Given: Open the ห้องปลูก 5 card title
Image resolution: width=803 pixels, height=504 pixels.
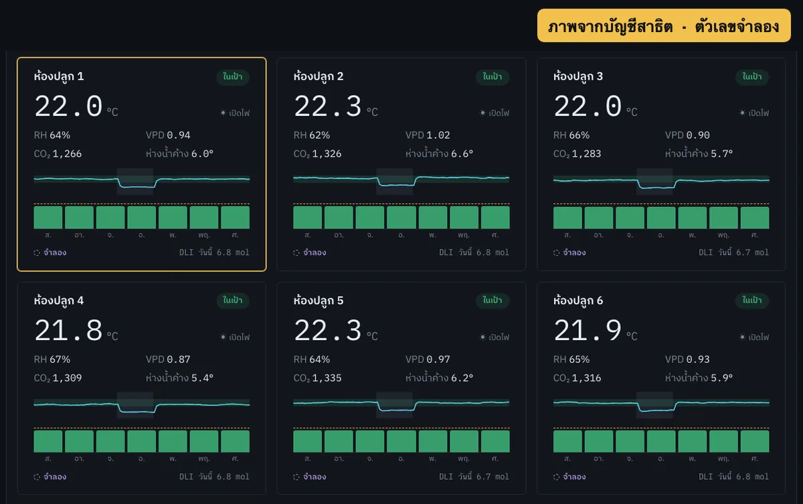Looking at the screenshot, I should click(x=319, y=301).
